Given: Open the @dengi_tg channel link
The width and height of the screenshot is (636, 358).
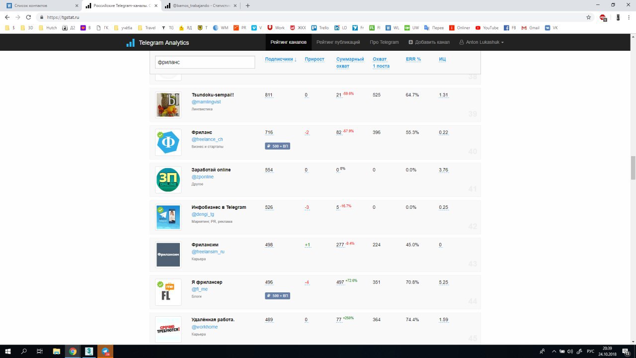Looking at the screenshot, I should [x=203, y=214].
